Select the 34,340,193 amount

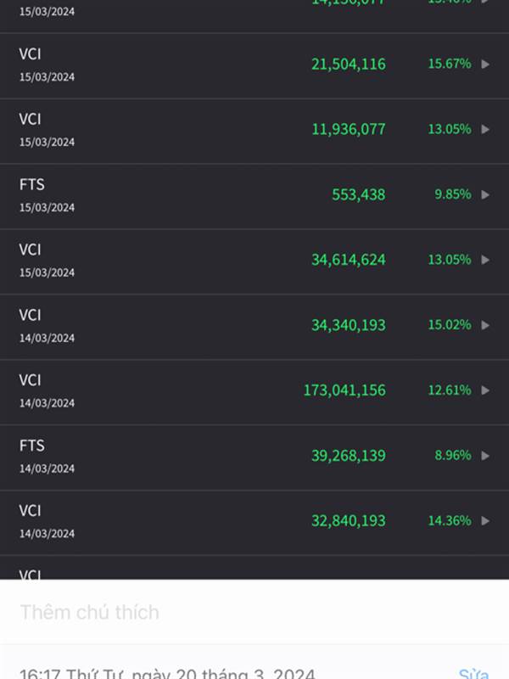[x=349, y=325]
